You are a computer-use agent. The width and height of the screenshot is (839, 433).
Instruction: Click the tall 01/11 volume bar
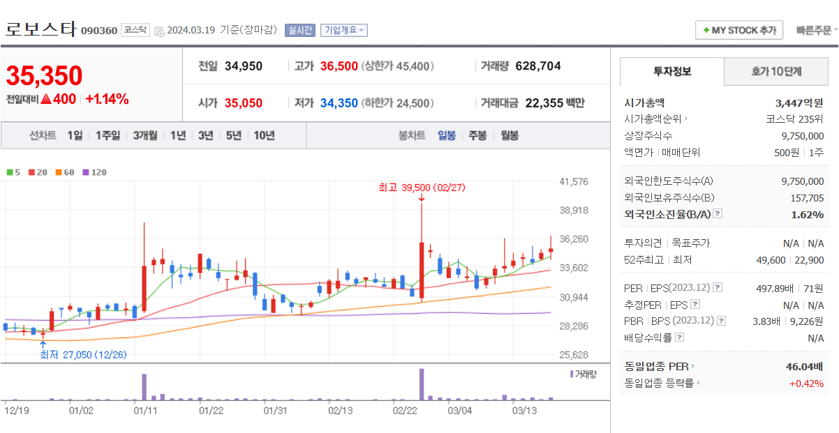click(144, 387)
